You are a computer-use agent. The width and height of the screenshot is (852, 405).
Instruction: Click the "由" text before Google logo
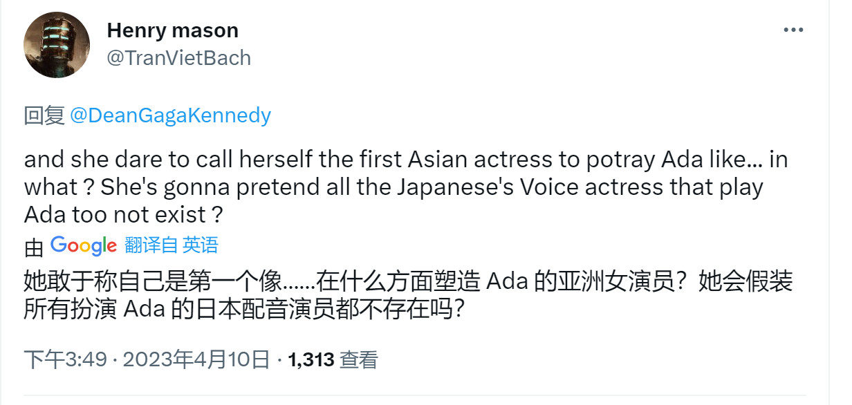click(x=34, y=246)
